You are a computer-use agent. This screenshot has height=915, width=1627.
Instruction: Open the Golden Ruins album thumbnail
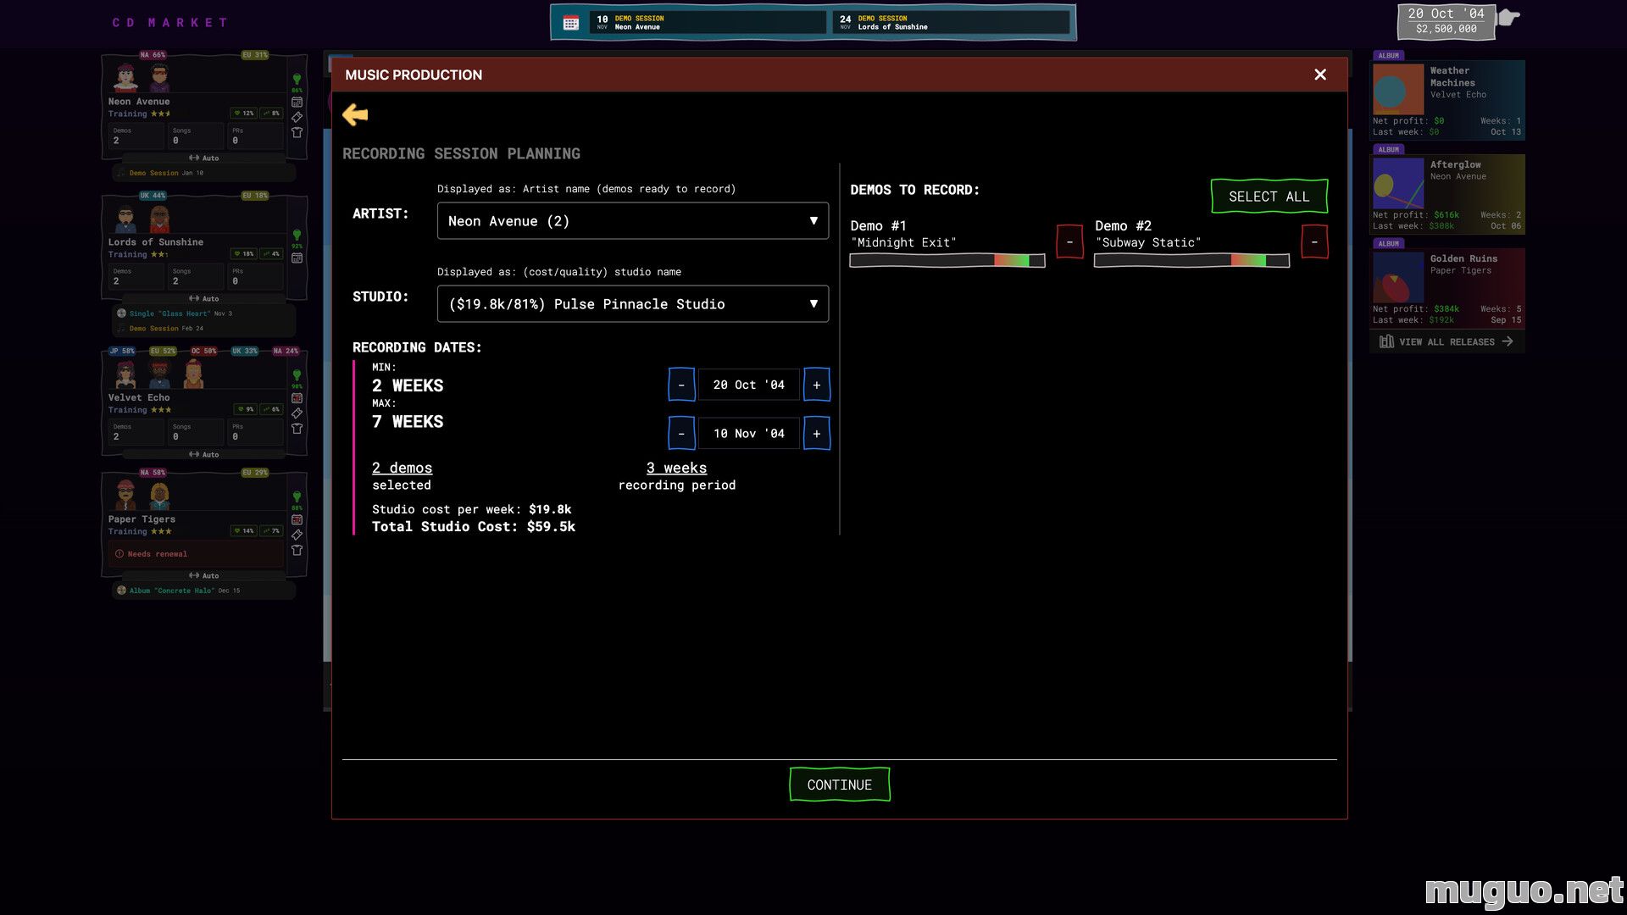pyautogui.click(x=1398, y=277)
